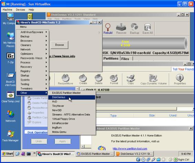The width and height of the screenshot is (195, 163).
Task: Open the VirtualBox Machine menu
Action: [x=7, y=10]
